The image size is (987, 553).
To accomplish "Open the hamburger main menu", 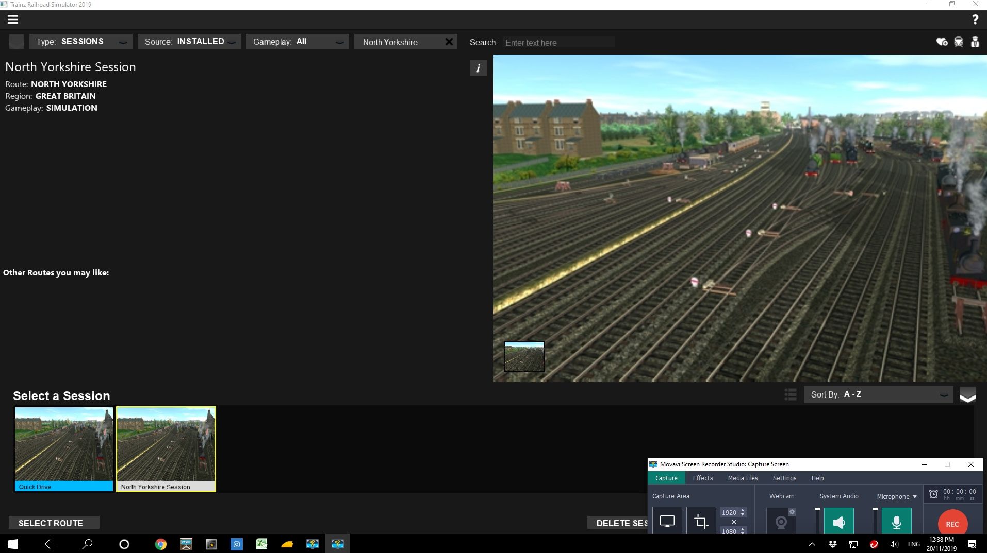I will [13, 20].
